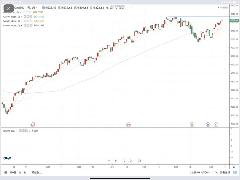Select the green 20 circle marker
The height and width of the screenshot is (180, 240).
(x=192, y=125)
